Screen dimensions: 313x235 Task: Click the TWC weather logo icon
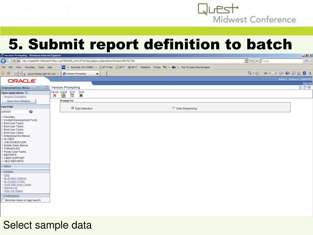(64, 67)
